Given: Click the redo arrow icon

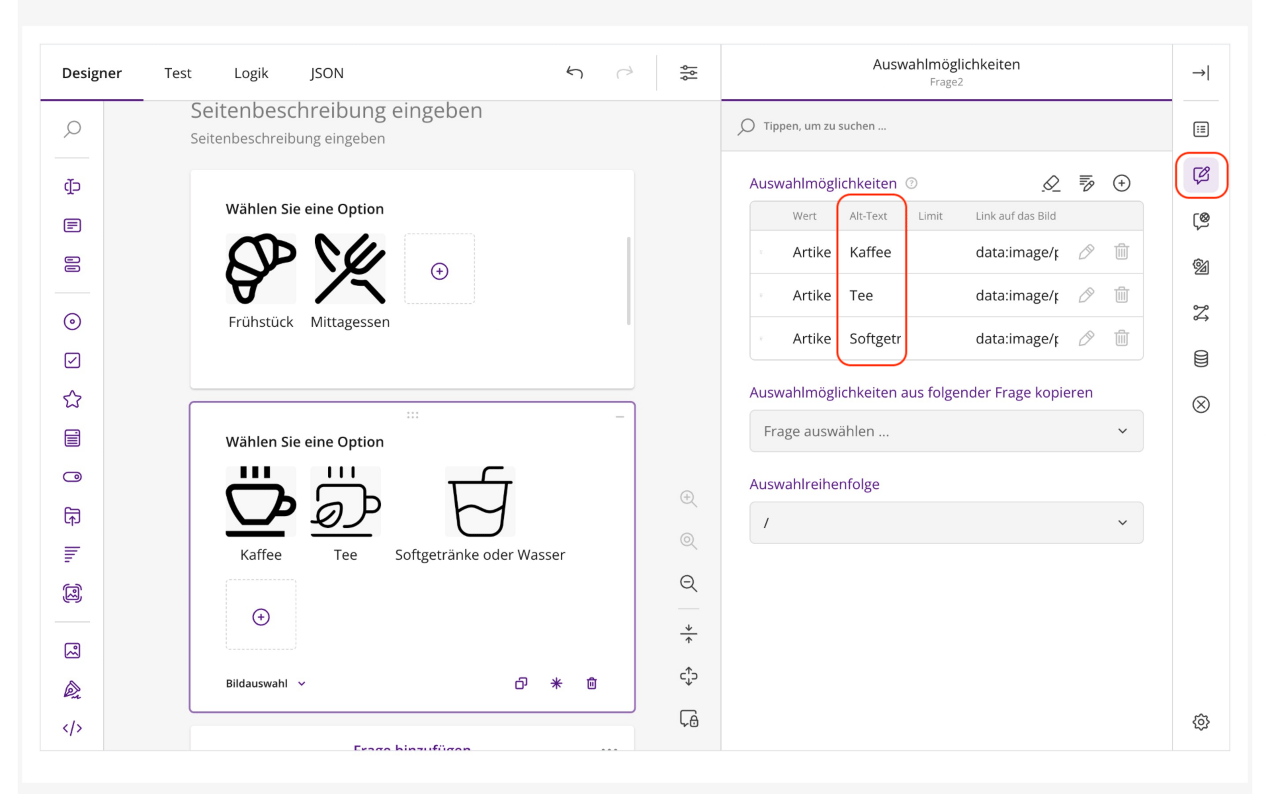Looking at the screenshot, I should tap(625, 73).
